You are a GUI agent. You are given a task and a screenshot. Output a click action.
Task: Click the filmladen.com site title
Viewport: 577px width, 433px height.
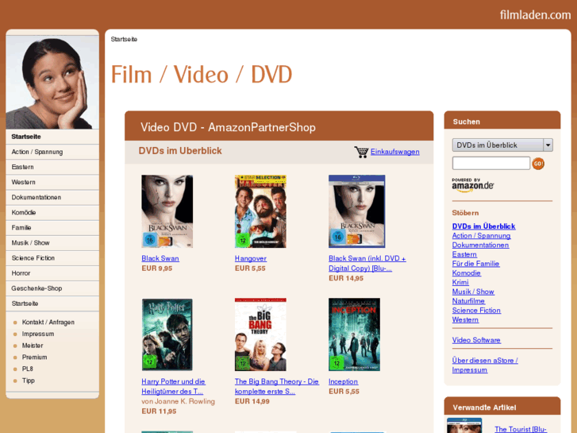[536, 15]
